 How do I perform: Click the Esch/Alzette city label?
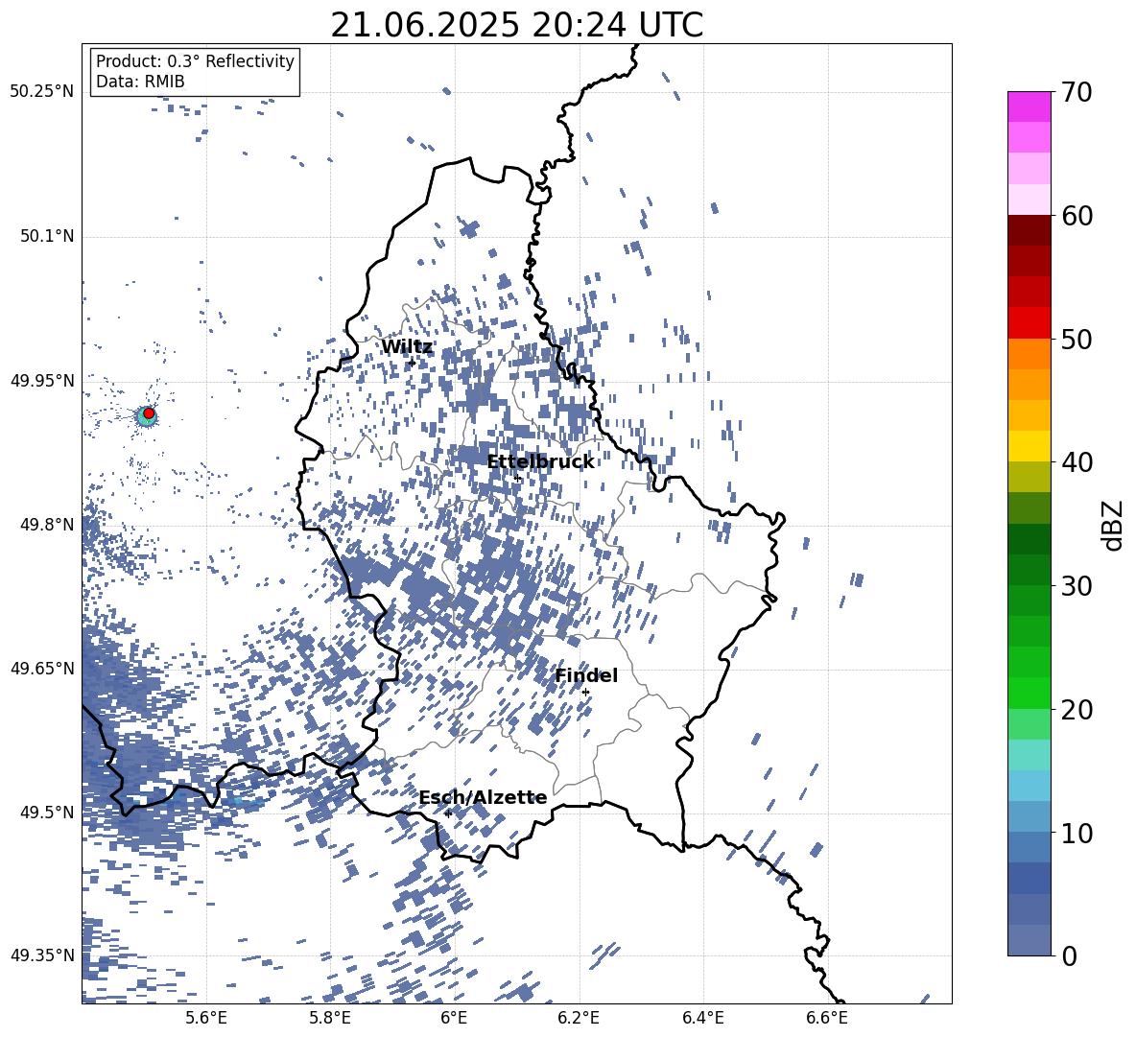pos(484,798)
